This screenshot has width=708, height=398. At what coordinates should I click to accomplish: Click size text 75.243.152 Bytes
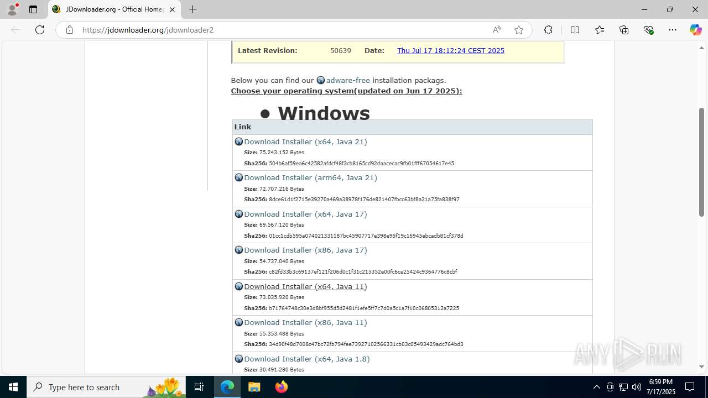point(282,153)
